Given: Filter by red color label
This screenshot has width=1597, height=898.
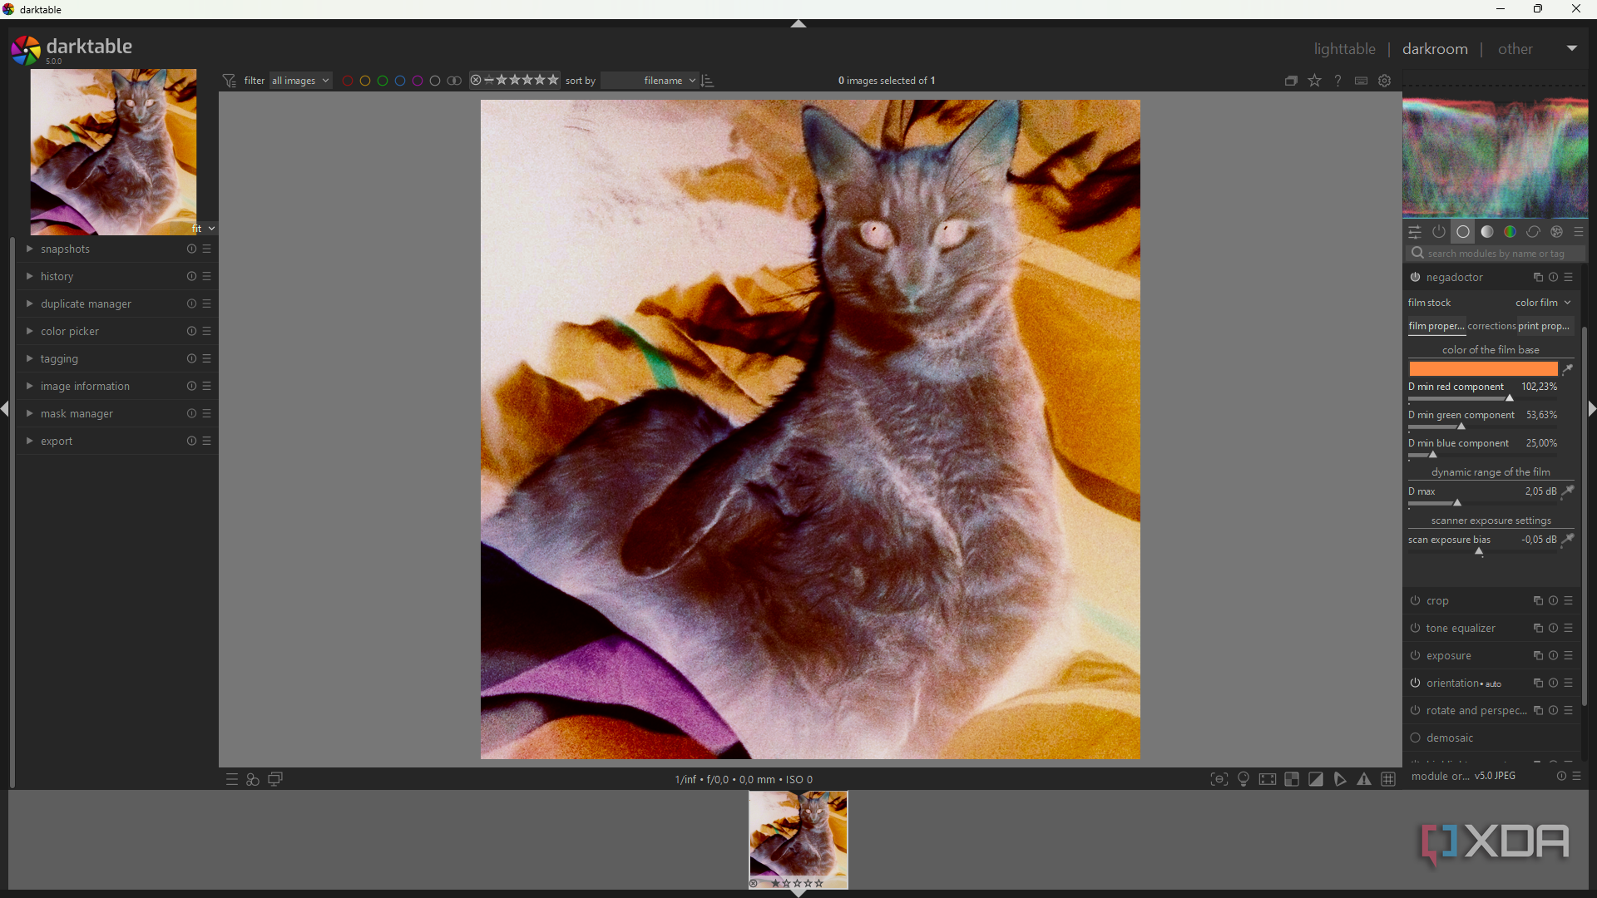Looking at the screenshot, I should tap(348, 81).
